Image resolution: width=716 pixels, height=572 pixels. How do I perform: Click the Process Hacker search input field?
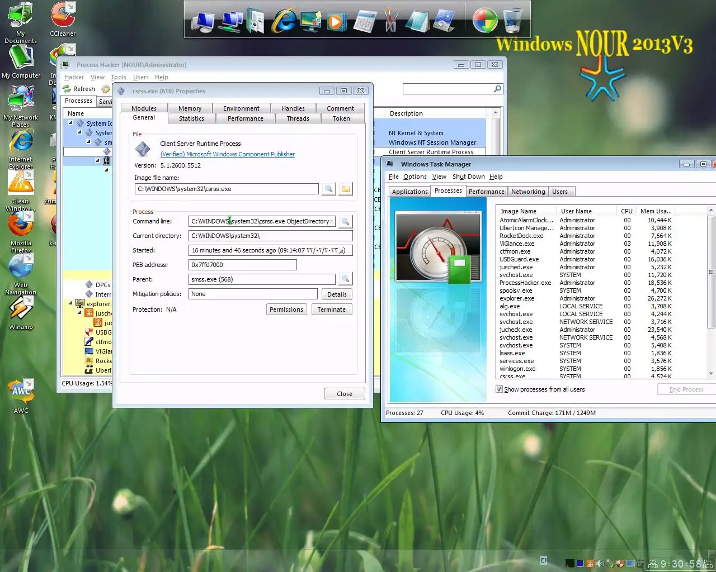click(448, 89)
